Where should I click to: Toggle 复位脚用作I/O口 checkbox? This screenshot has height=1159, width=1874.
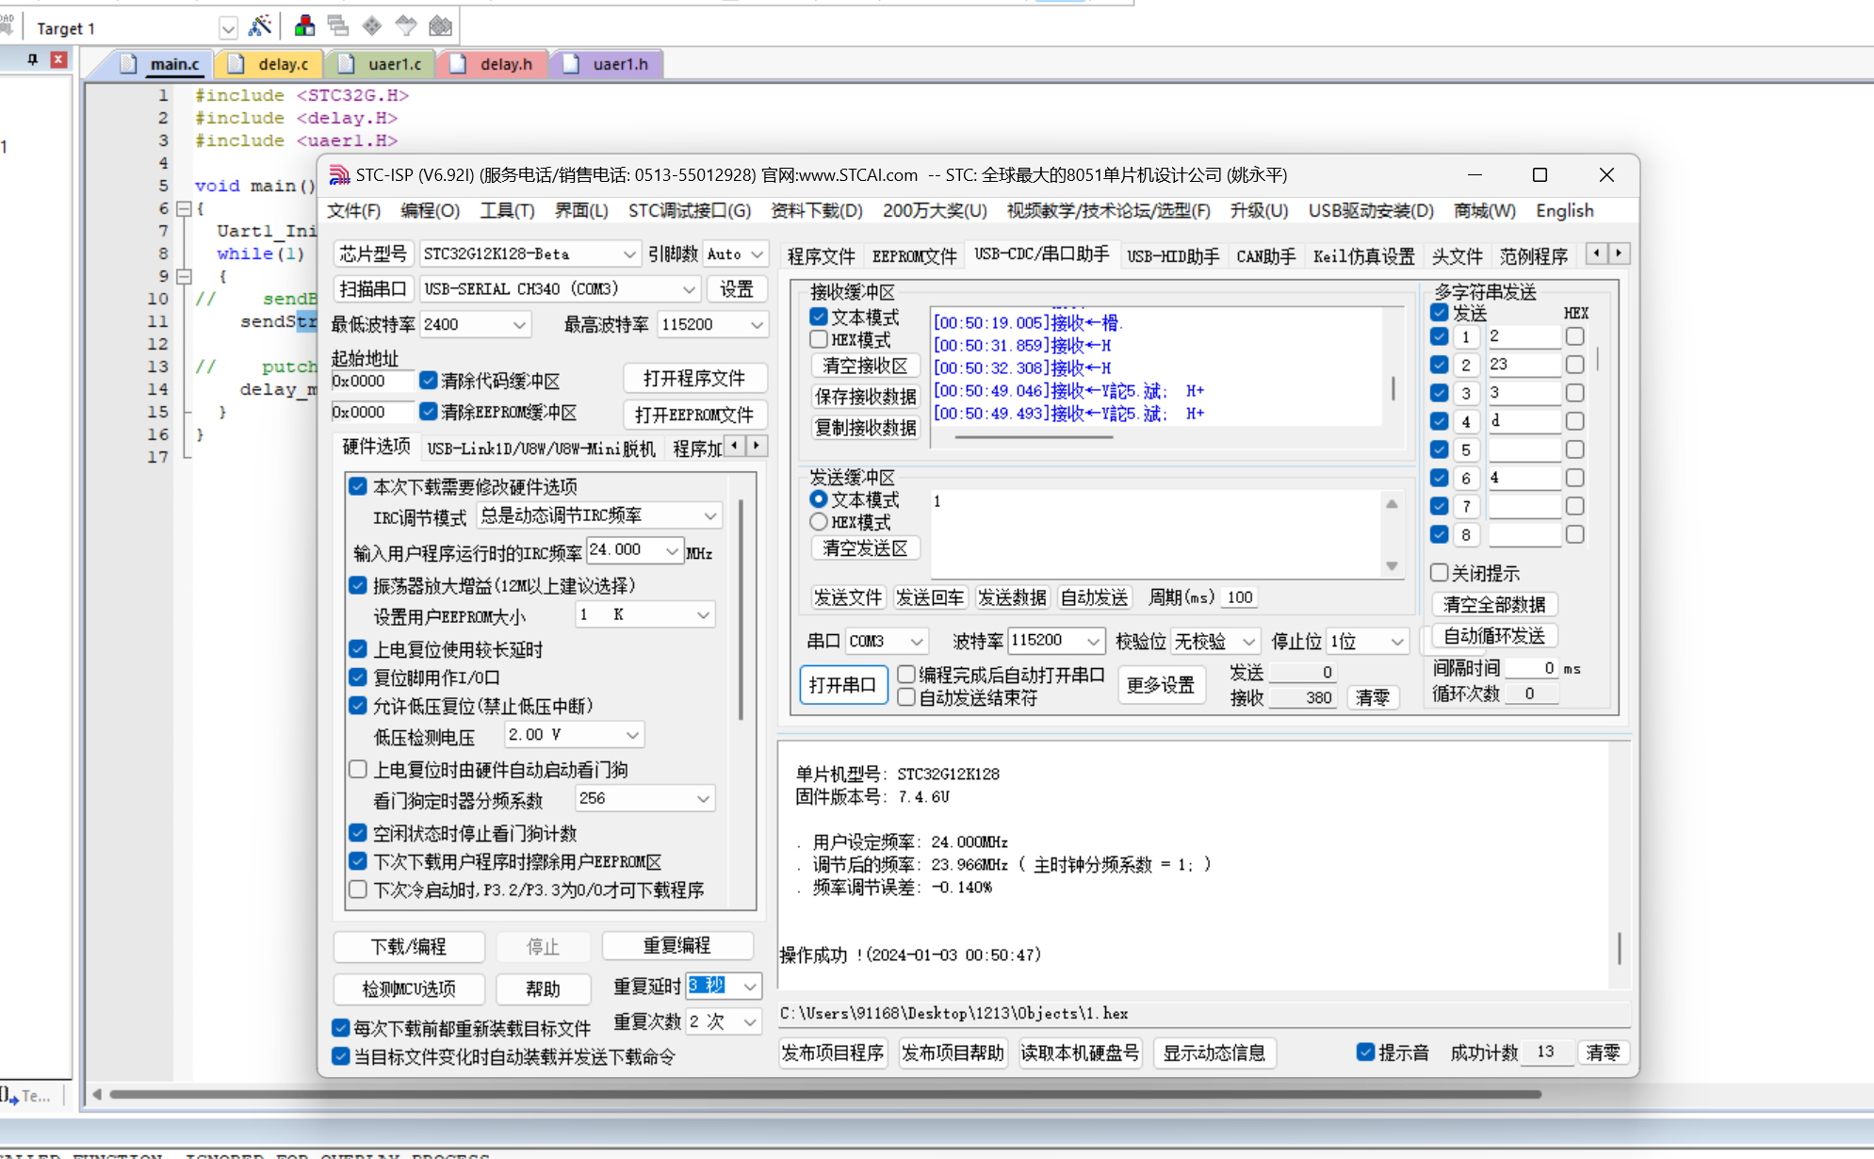(x=358, y=677)
